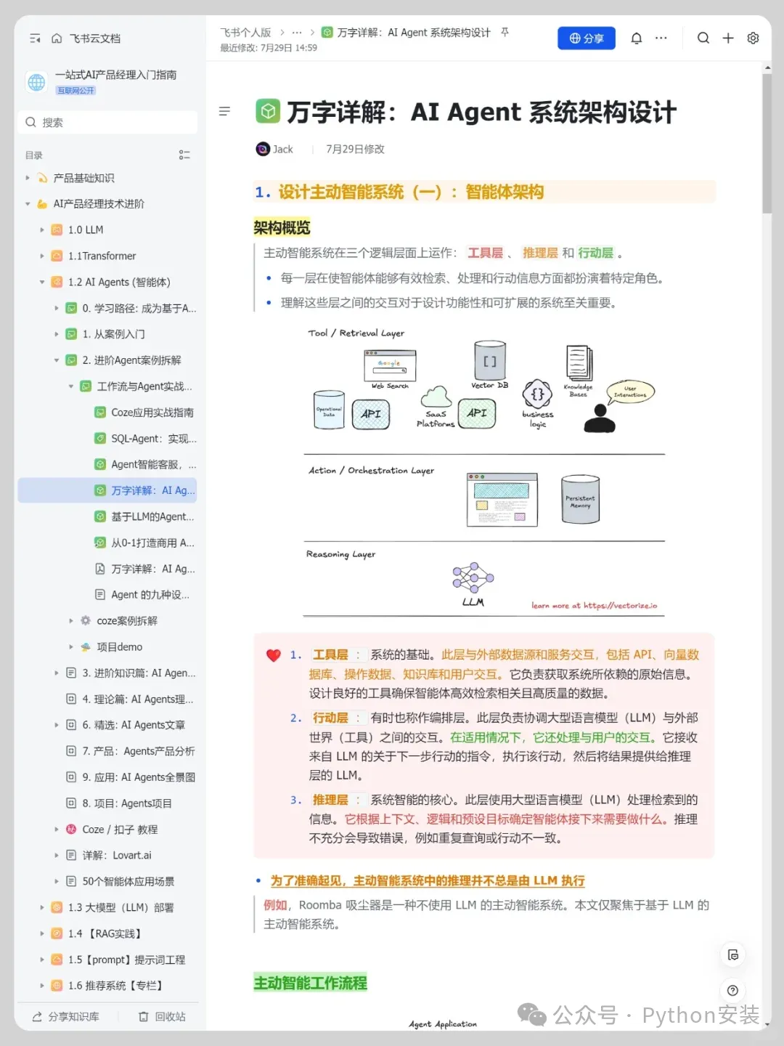Click the 飞书个人版 breadcrumb item
Viewport: 784px width, 1046px height.
click(x=245, y=32)
